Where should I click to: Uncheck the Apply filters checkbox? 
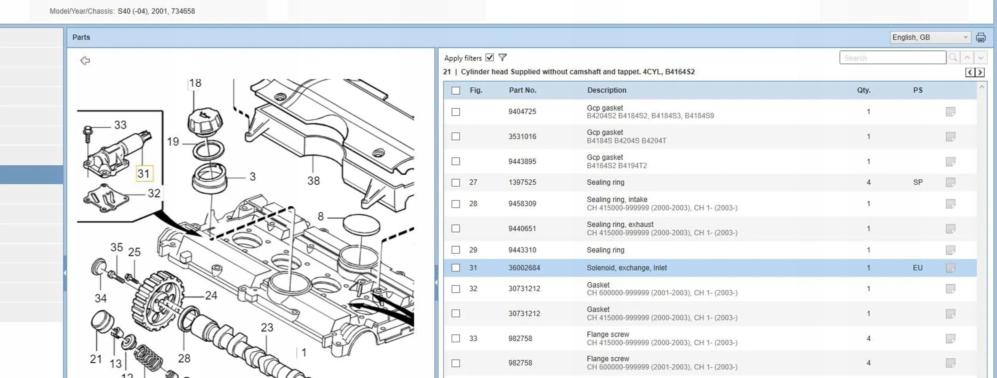point(490,58)
